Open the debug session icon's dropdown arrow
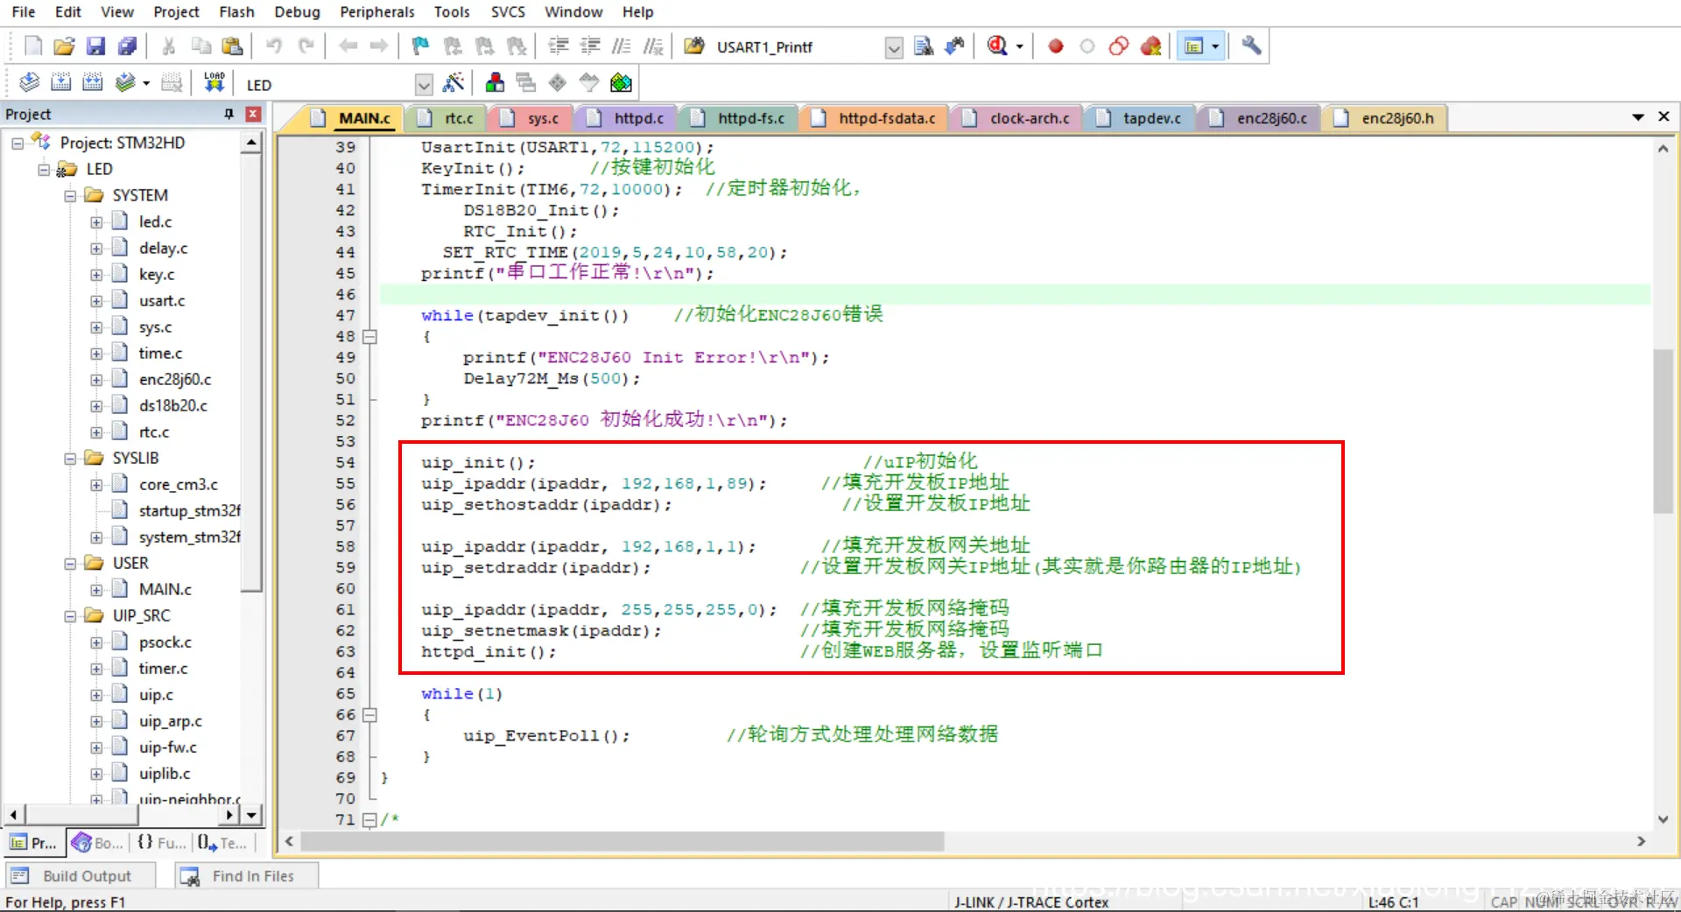1681x912 pixels. pos(1019,46)
